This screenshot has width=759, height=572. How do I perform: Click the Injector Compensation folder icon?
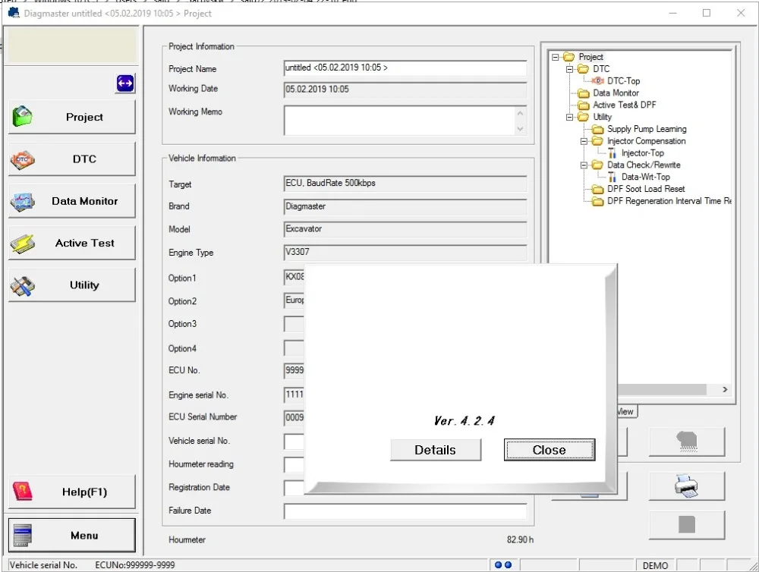point(598,141)
